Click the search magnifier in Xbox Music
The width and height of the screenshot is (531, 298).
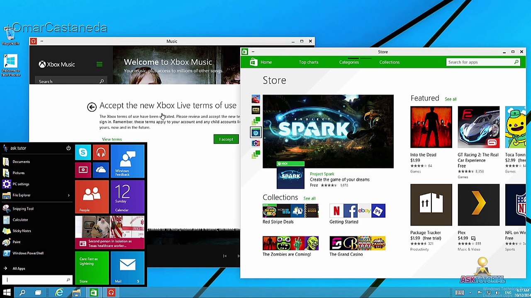pyautogui.click(x=102, y=82)
